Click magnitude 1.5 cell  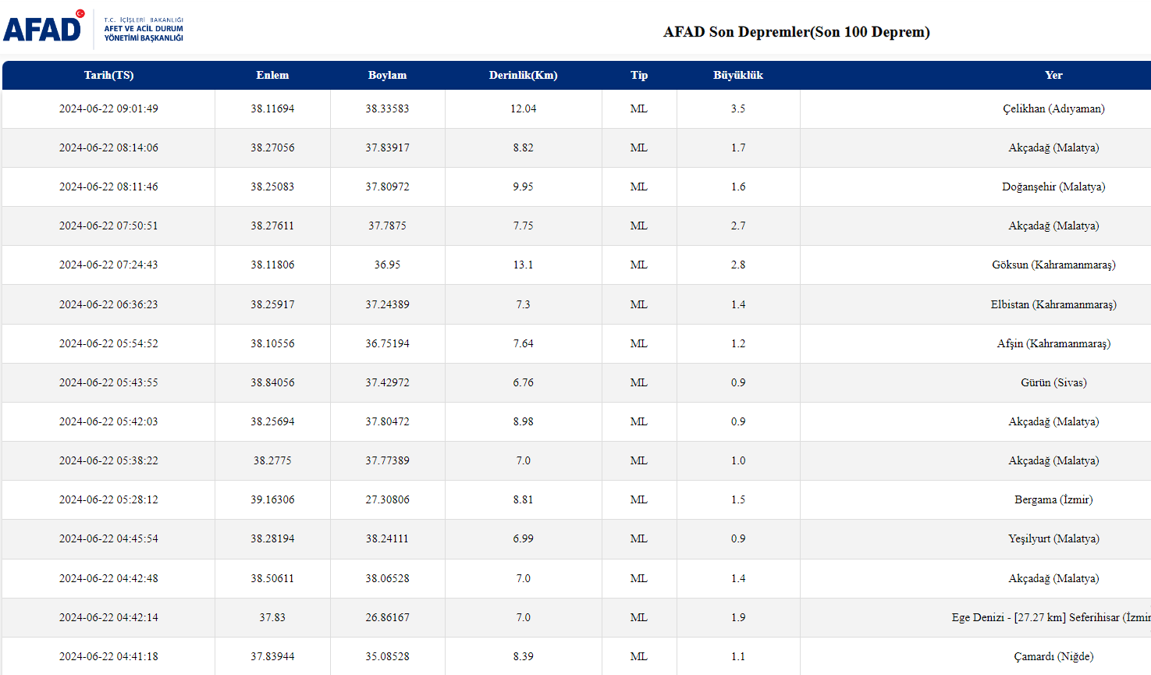click(738, 499)
